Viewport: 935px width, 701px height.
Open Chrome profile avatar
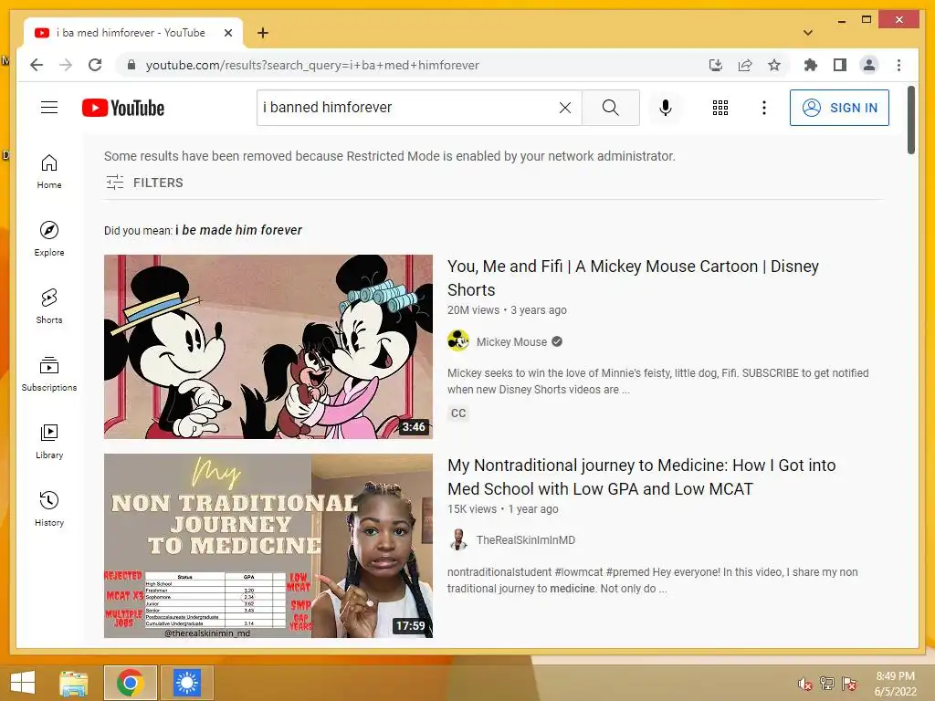pos(869,65)
